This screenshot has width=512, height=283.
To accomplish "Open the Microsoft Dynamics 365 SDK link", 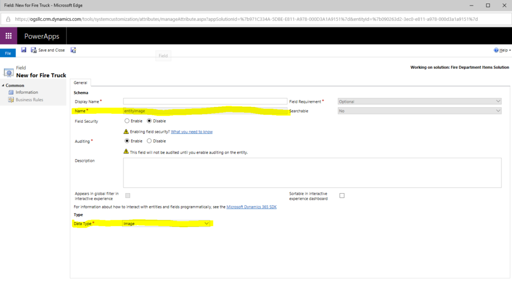I will click(x=251, y=207).
